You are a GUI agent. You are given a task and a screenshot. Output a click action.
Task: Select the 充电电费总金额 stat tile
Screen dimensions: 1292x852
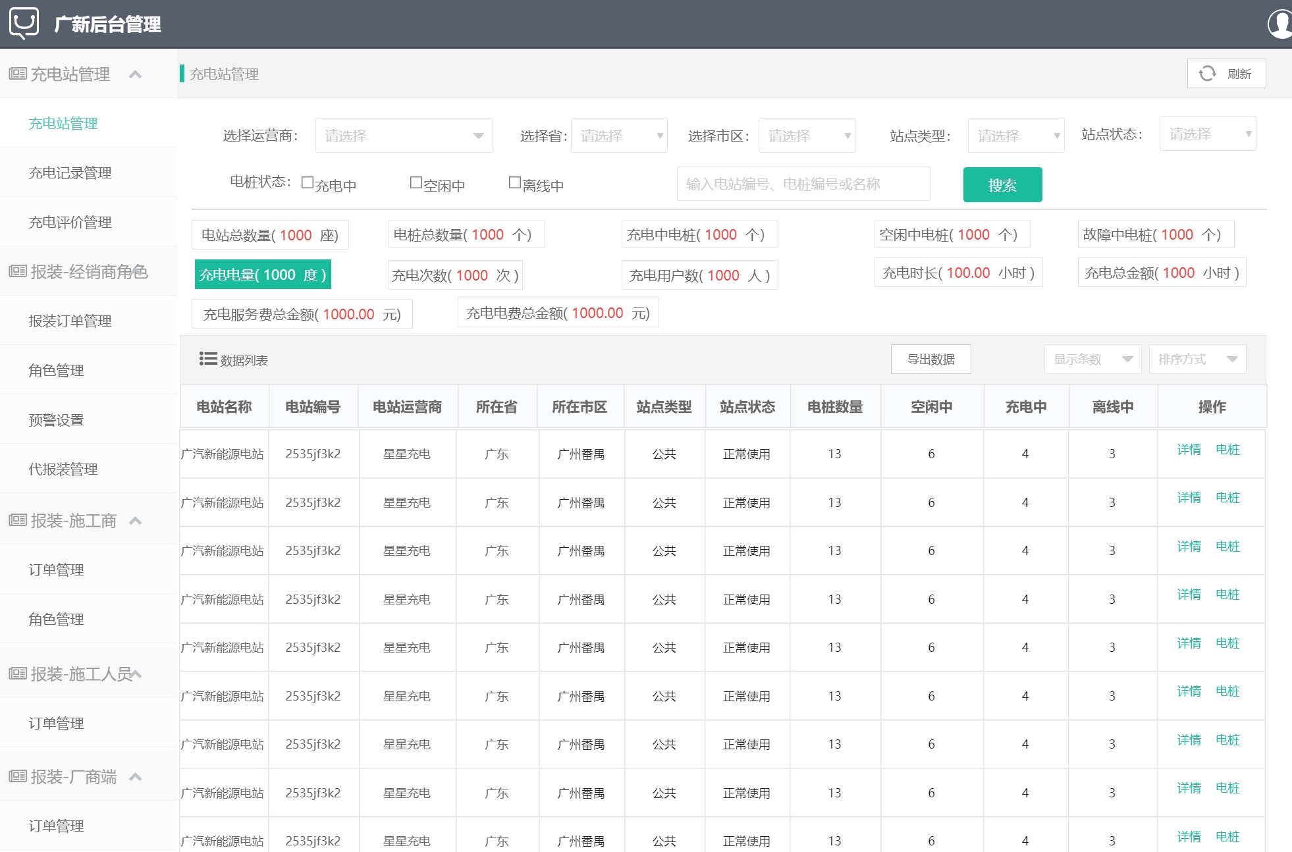click(x=558, y=313)
